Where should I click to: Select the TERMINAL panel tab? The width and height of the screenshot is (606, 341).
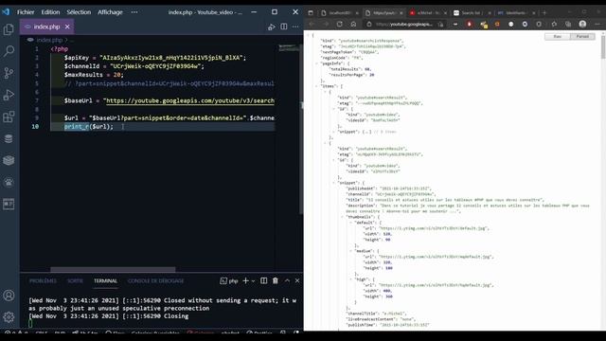point(105,281)
